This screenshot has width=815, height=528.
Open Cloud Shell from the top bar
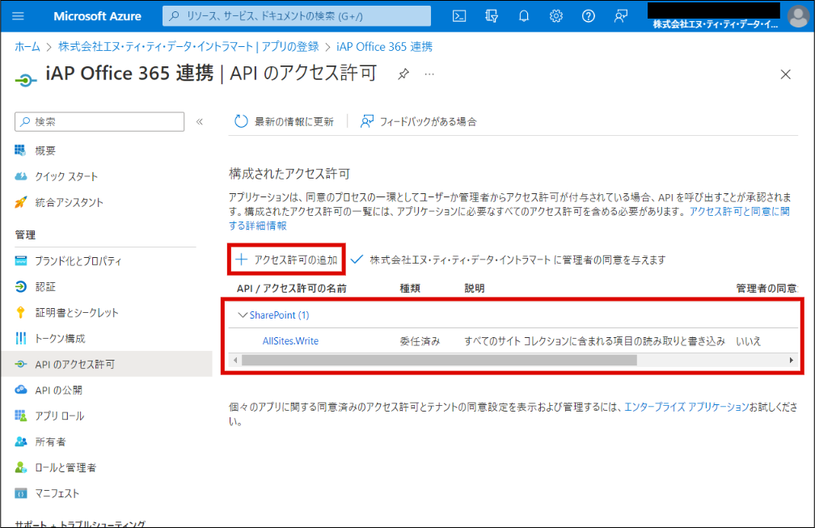tap(459, 16)
